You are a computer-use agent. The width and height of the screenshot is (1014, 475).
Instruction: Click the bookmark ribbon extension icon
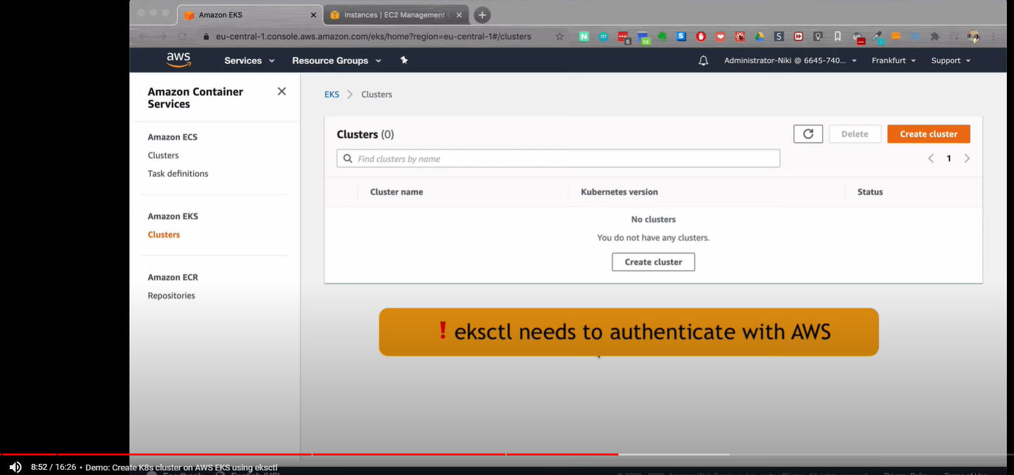838,36
